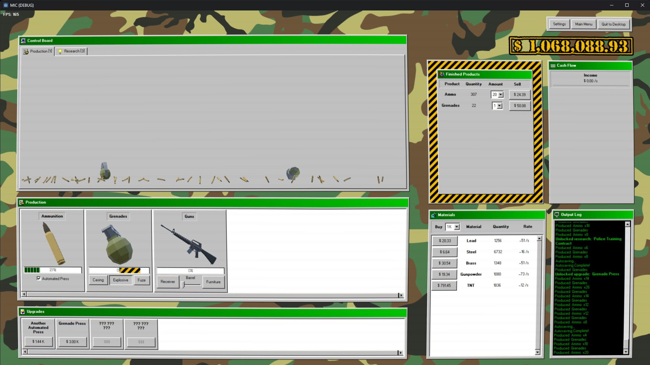The height and width of the screenshot is (365, 650).
Task: Click the Control Board computer icon in its title bar
Action: [x=23, y=40]
